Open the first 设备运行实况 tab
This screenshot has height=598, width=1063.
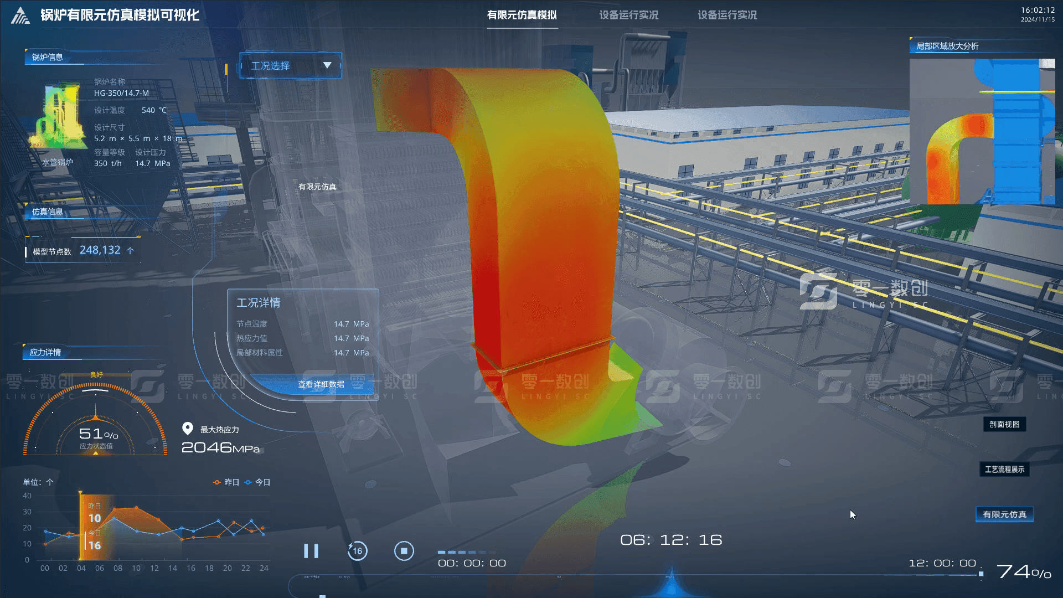628,15
